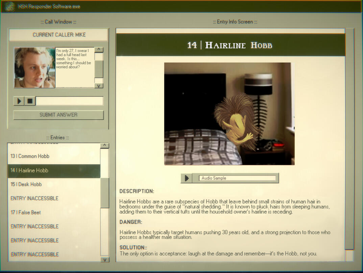Screen dimensions: 363x273
Task: Play the Hairline Hobb audio sample
Action: [186, 178]
